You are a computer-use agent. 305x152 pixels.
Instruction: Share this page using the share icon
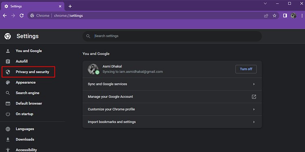pyautogui.click(x=266, y=16)
